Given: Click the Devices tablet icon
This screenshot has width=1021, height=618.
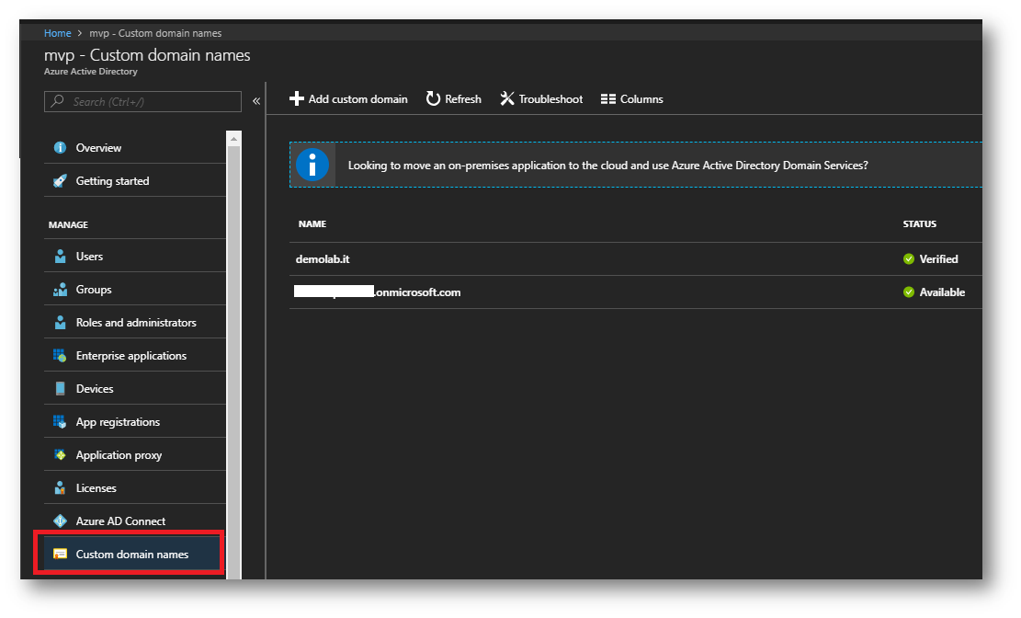Looking at the screenshot, I should [60, 388].
